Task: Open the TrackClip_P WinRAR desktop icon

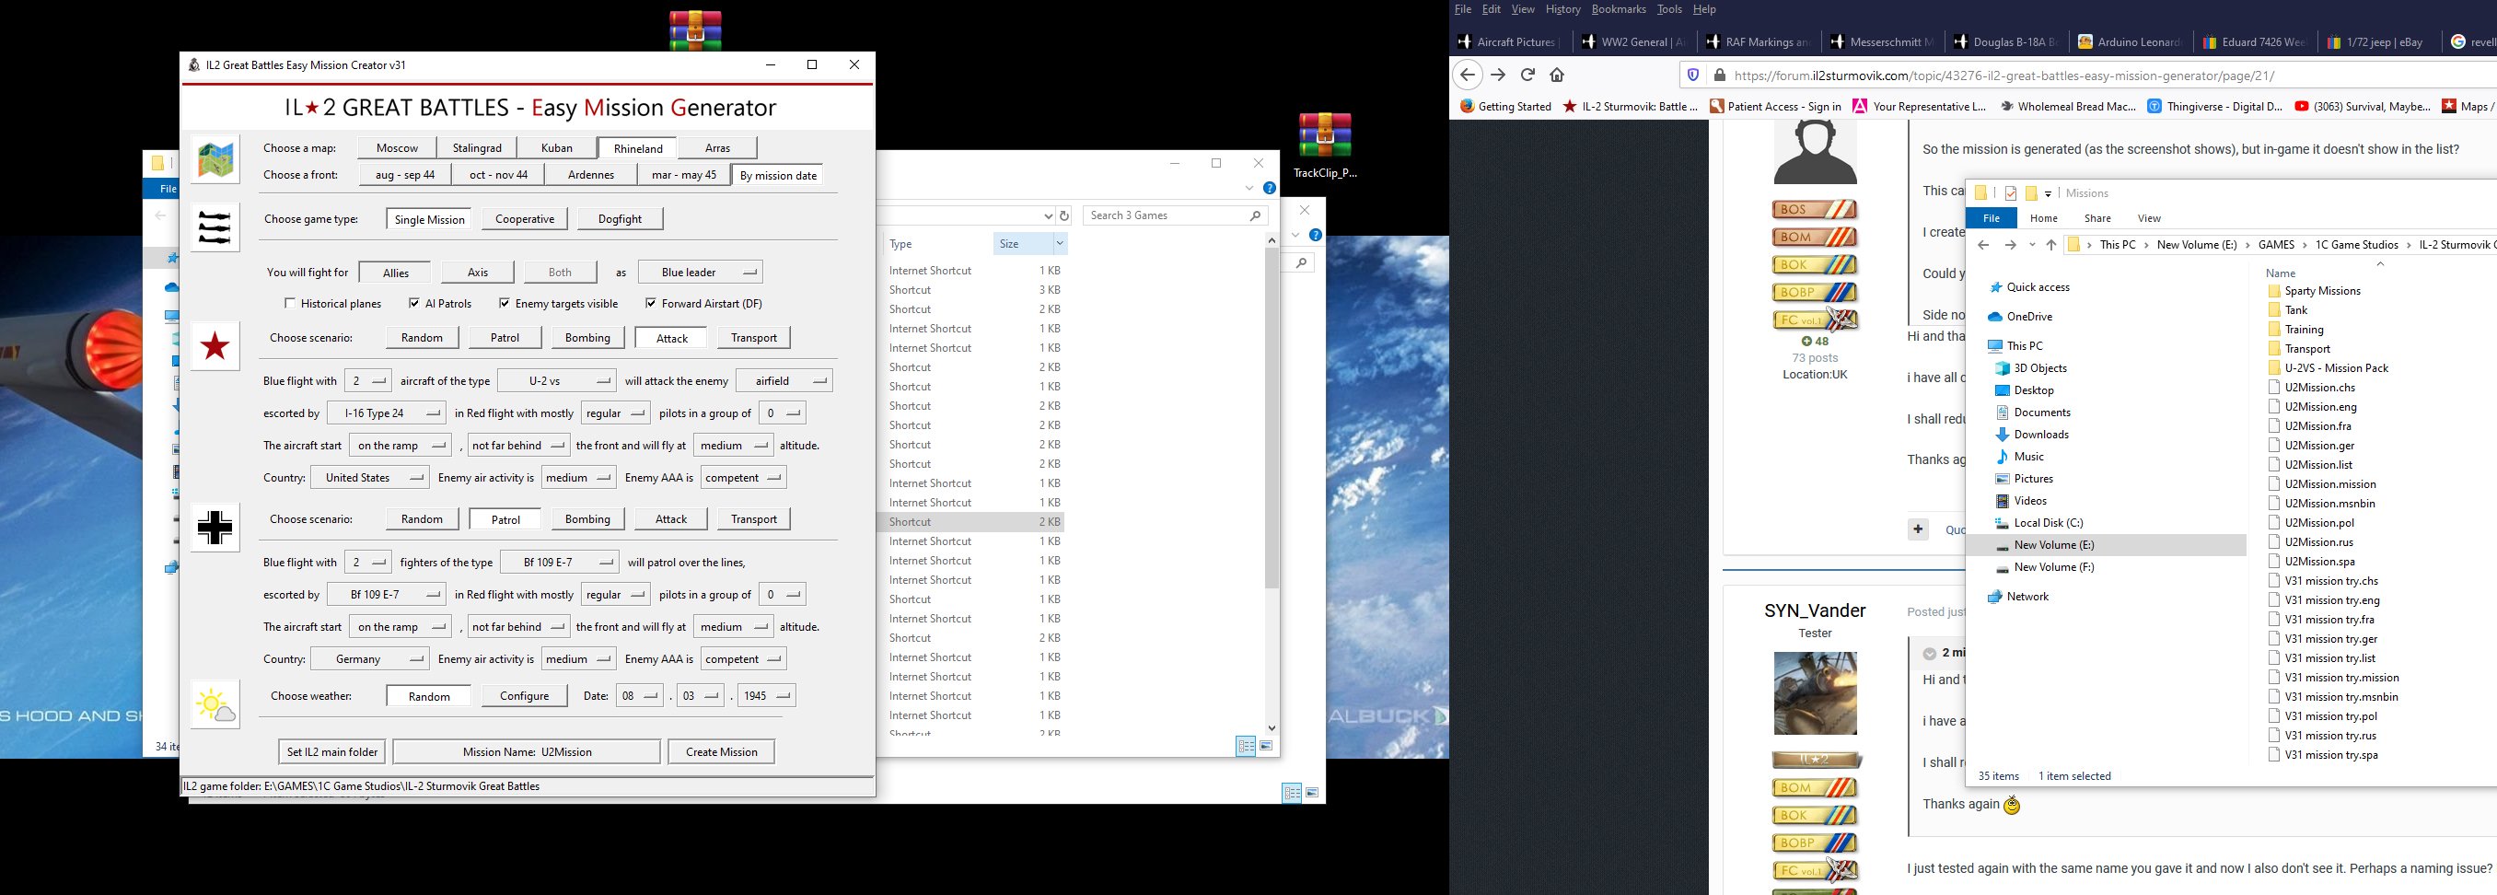Action: click(1324, 145)
